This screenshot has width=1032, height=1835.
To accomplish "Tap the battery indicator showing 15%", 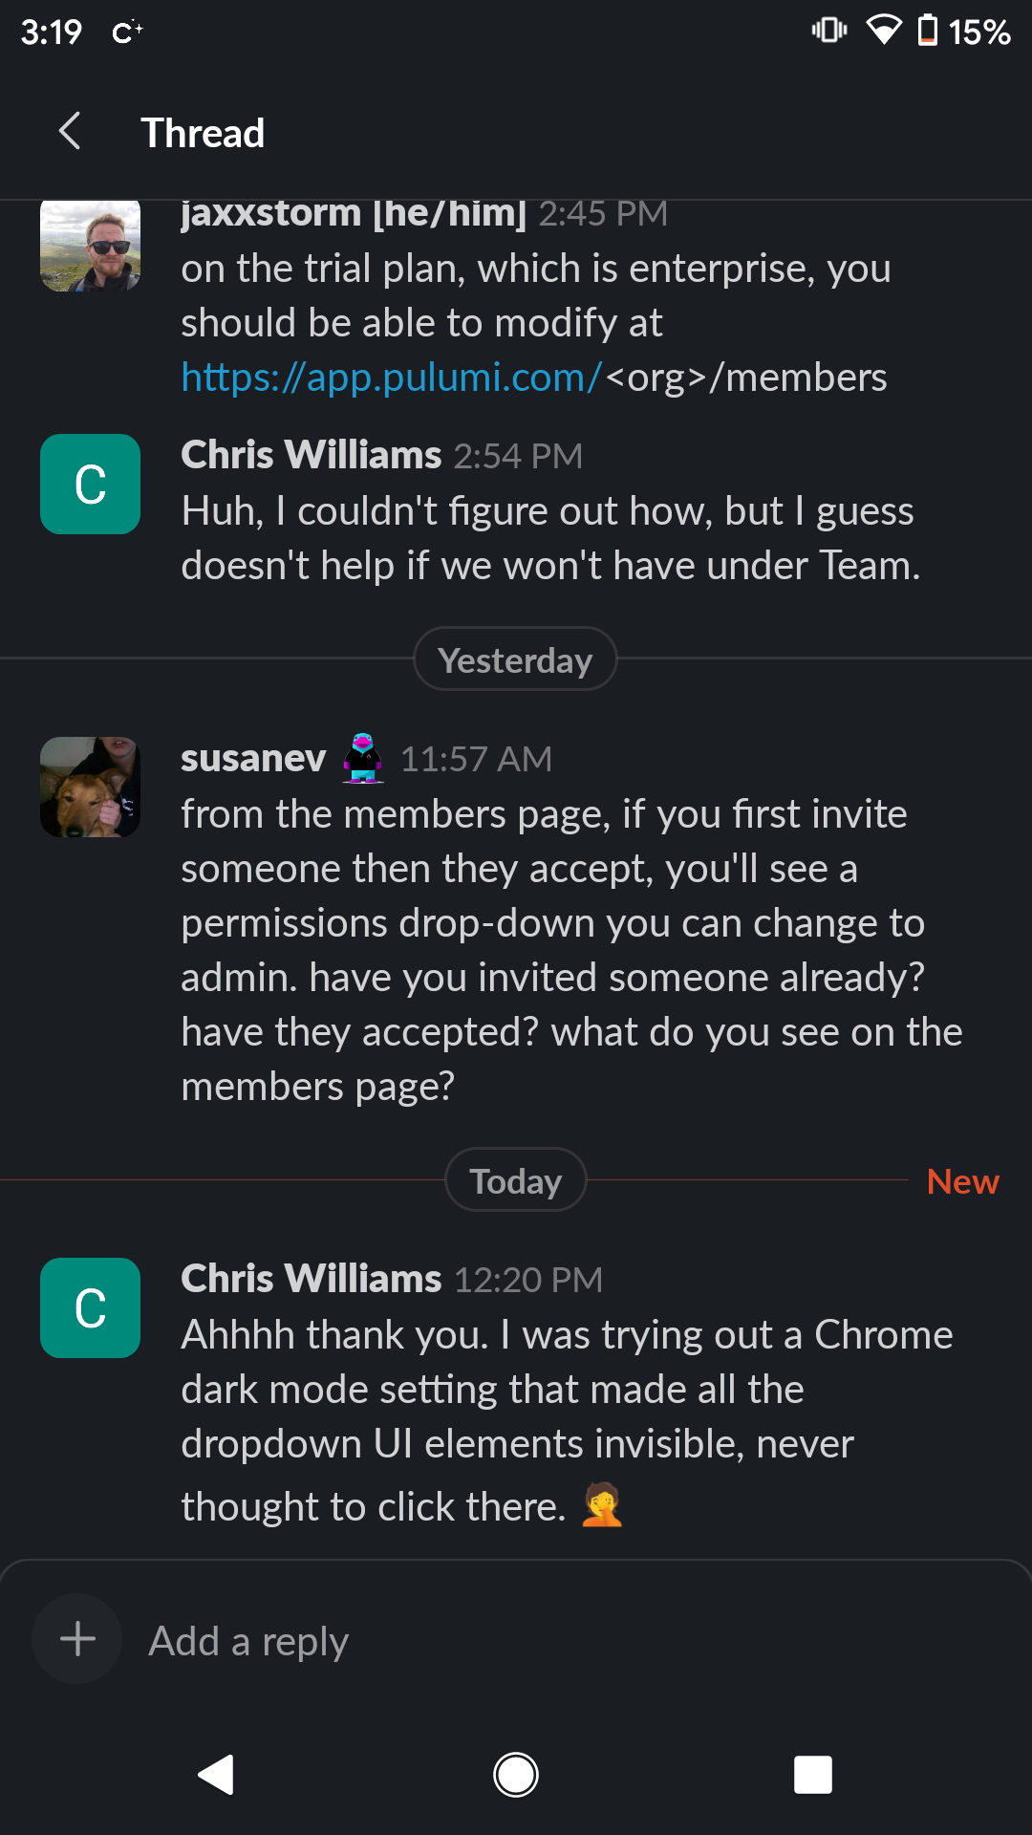I will click(x=956, y=29).
